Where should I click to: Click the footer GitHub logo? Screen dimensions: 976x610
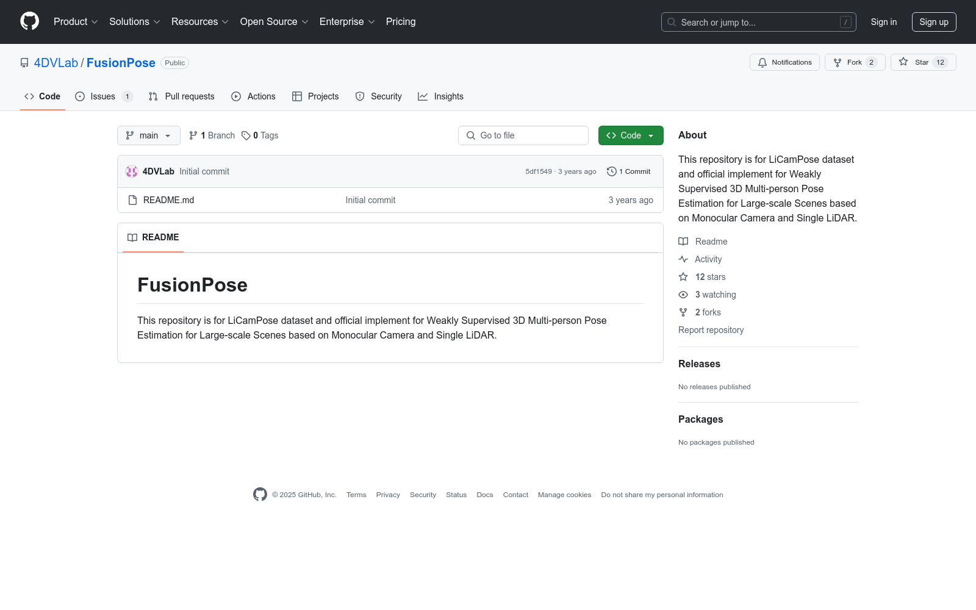(260, 494)
